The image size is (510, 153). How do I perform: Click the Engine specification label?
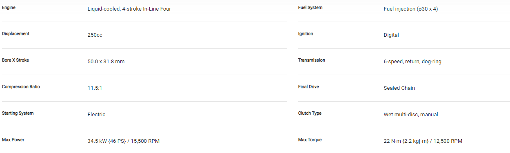click(9, 7)
